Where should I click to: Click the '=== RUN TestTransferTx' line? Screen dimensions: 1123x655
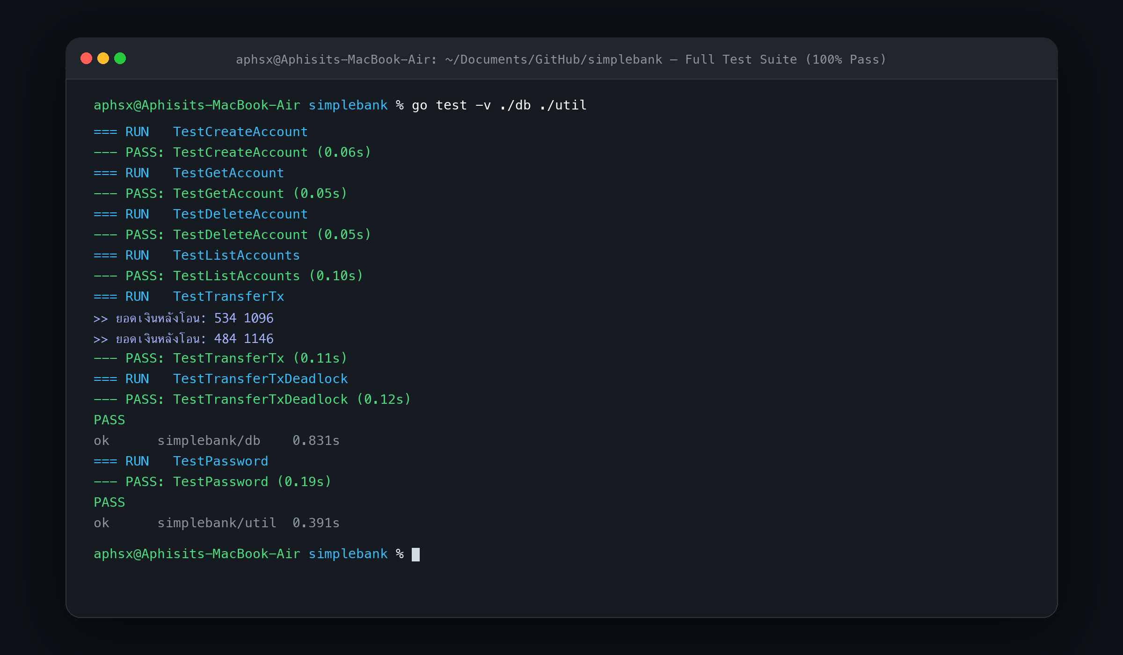189,297
